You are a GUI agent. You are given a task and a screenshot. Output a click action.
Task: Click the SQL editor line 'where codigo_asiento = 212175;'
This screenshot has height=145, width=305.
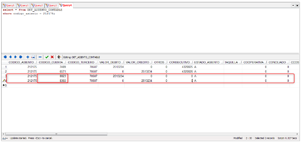click(x=29, y=14)
